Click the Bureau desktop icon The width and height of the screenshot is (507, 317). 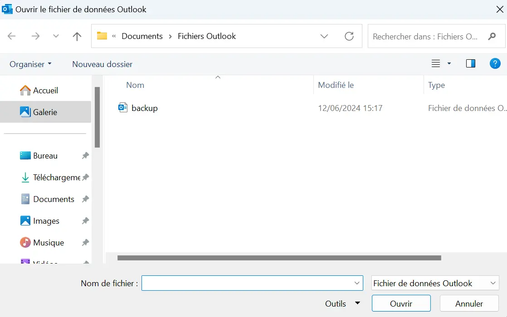25,156
